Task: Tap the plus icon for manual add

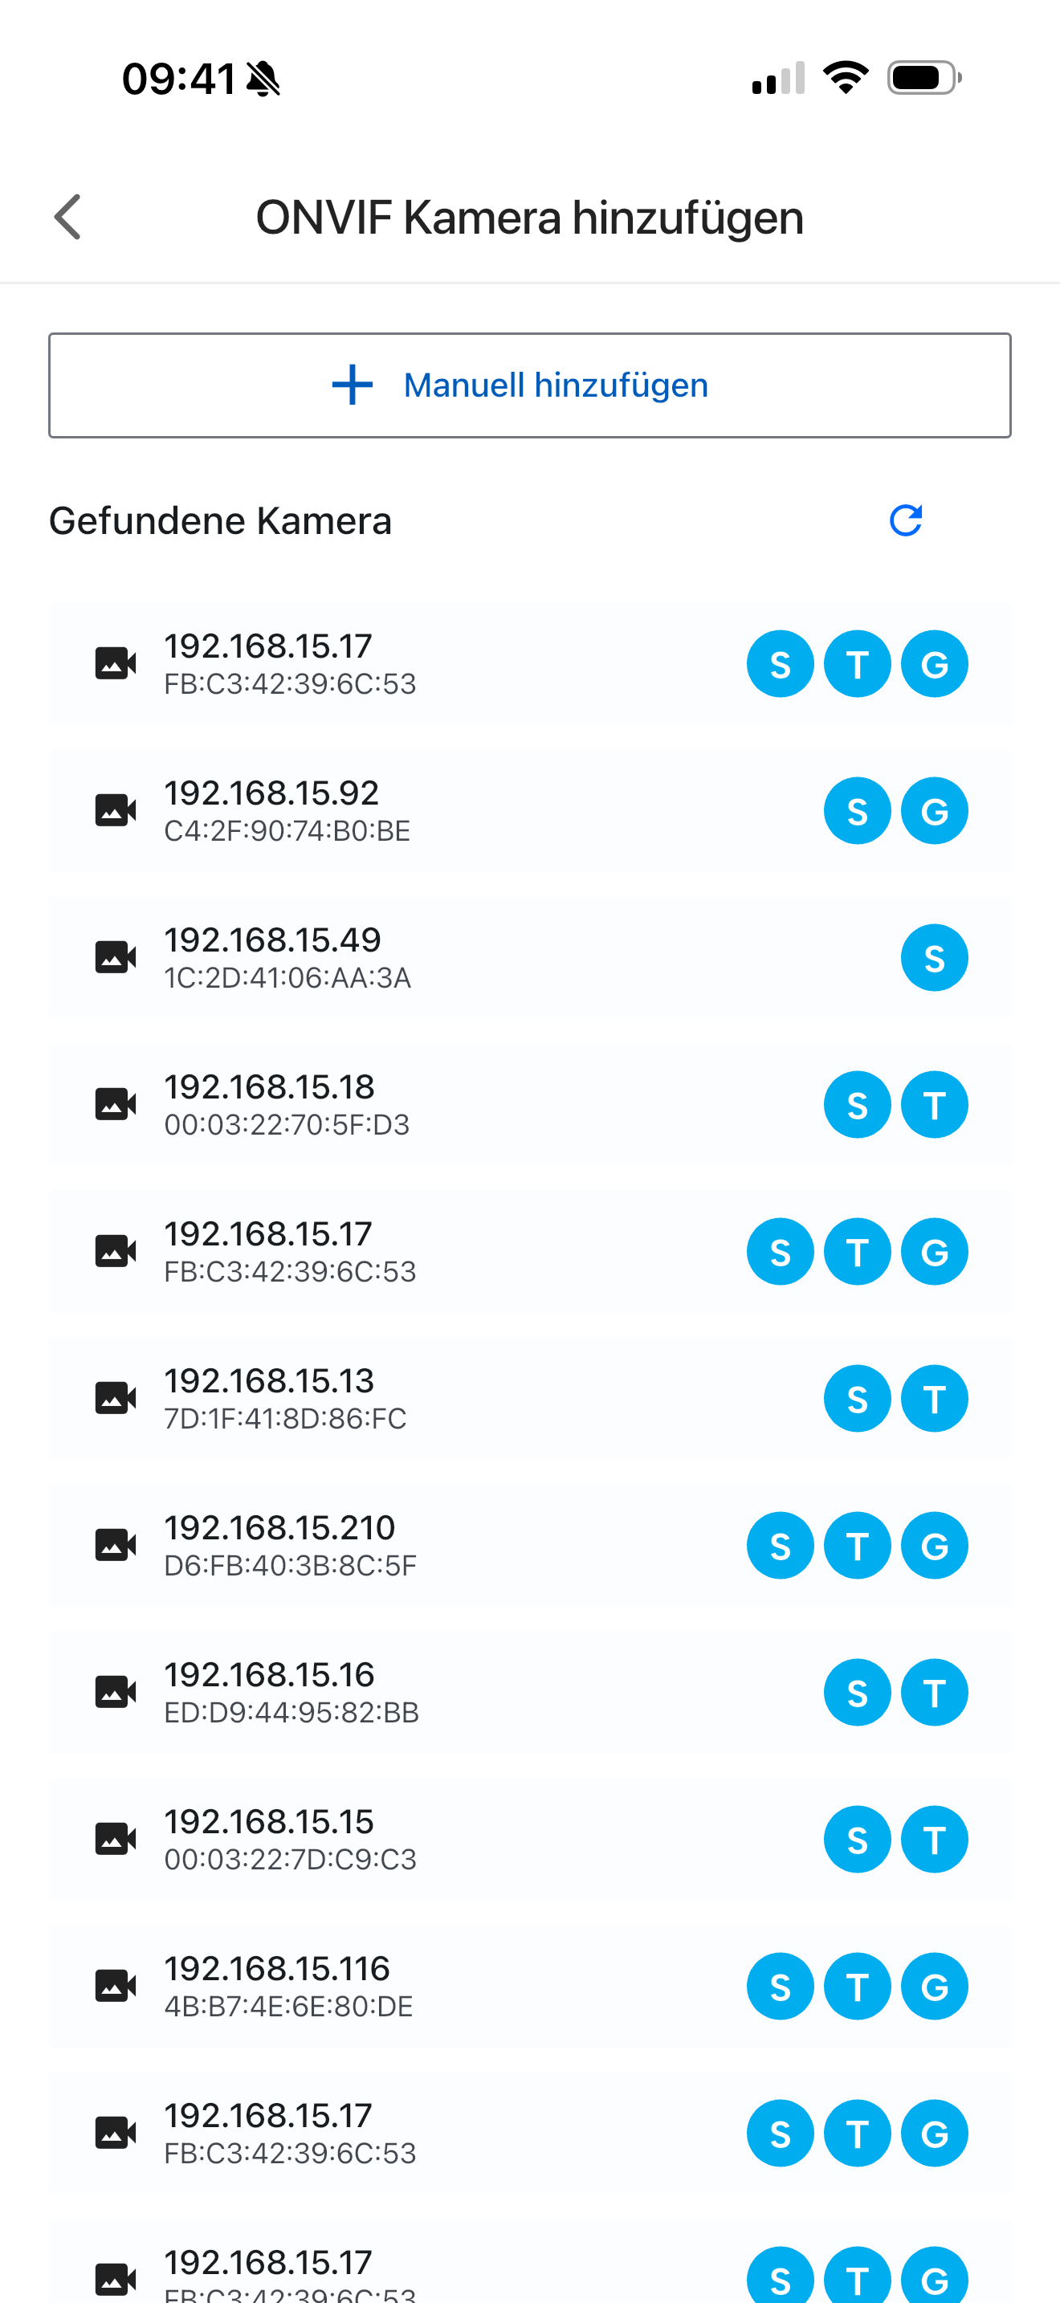Action: coord(353,385)
